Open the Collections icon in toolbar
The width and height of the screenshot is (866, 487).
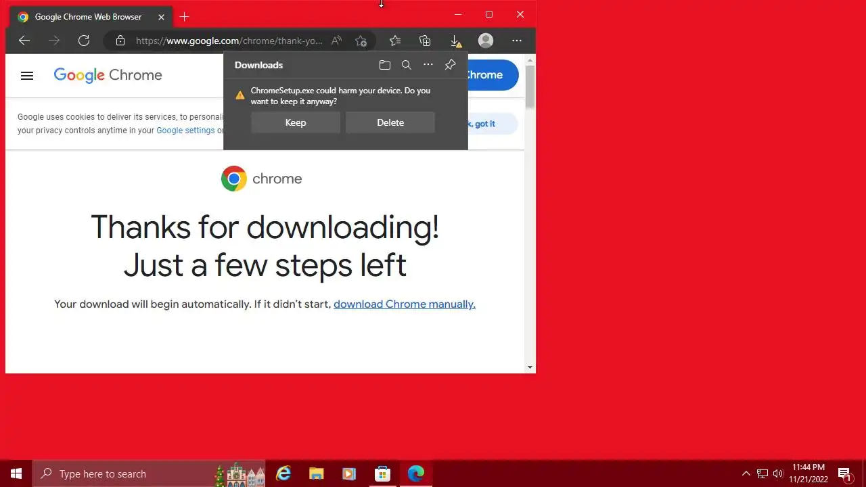(x=425, y=41)
